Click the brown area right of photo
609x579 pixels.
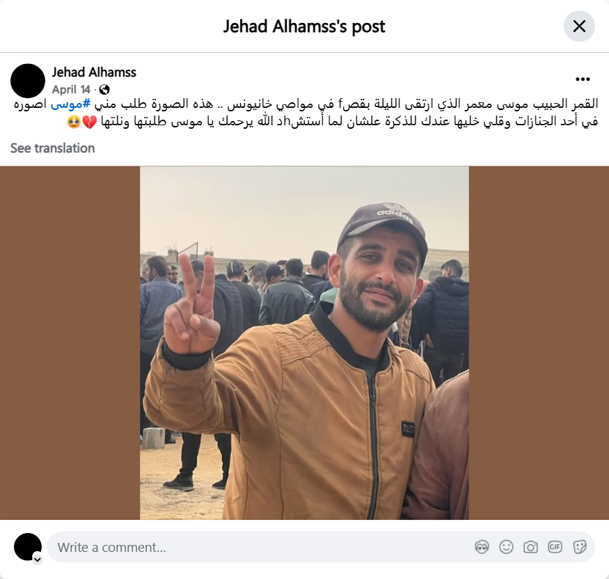coord(539,343)
